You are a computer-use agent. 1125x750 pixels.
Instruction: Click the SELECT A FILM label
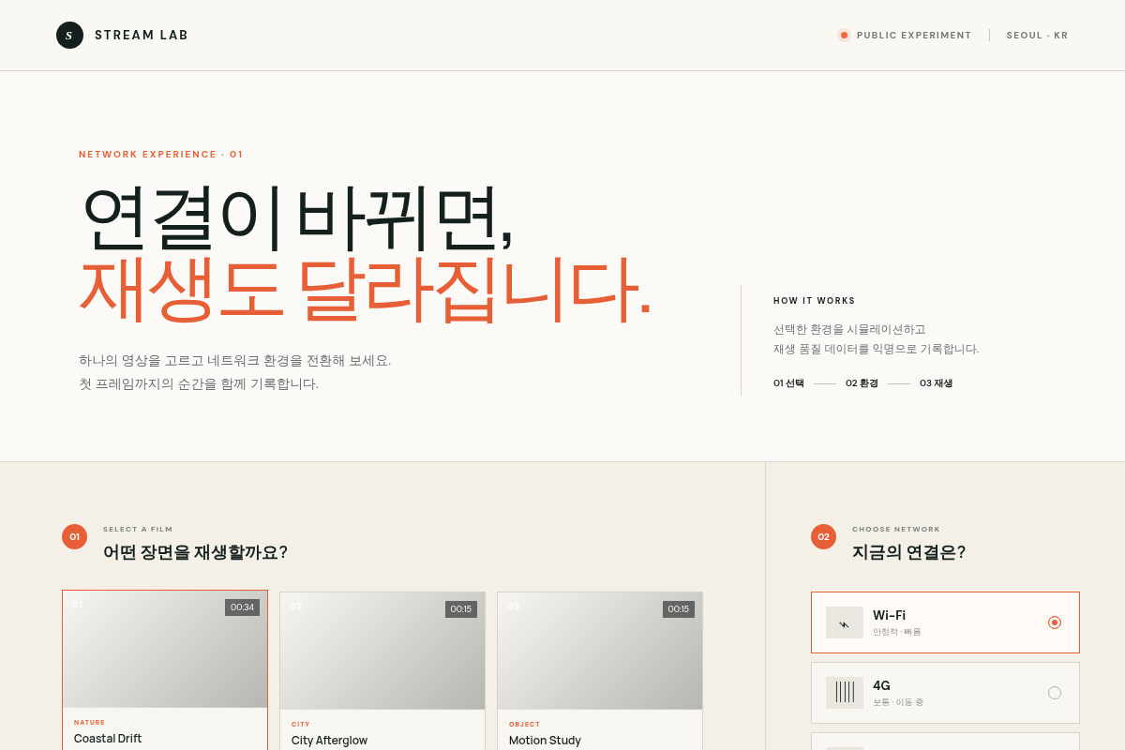[138, 529]
